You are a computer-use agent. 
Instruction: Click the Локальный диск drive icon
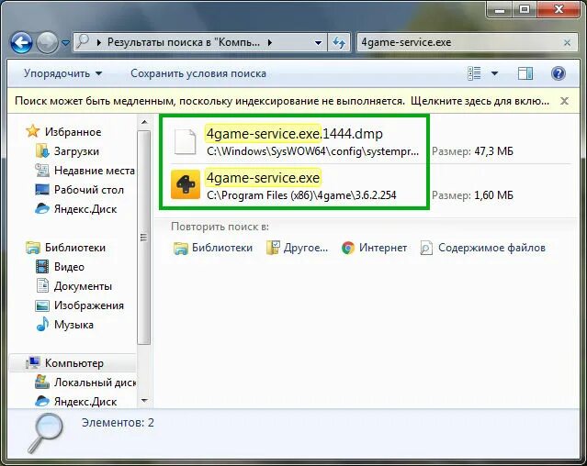42,382
